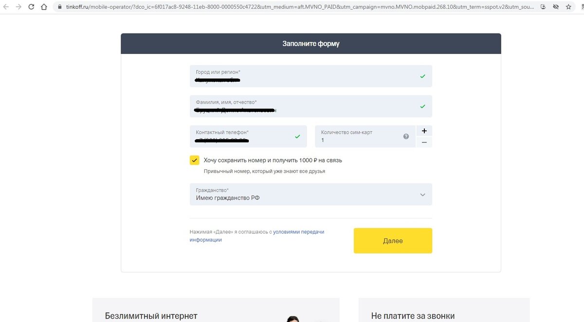Click the Количество сим-карт field
The width and height of the screenshot is (584, 322).
click(365, 136)
